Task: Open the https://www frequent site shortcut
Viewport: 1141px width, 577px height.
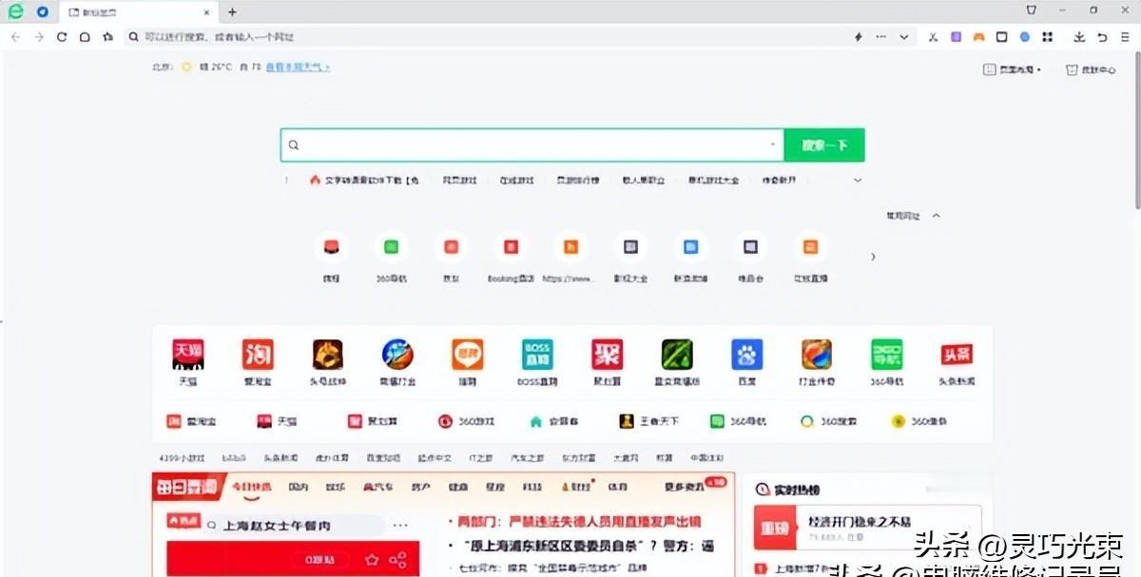Action: 570,257
